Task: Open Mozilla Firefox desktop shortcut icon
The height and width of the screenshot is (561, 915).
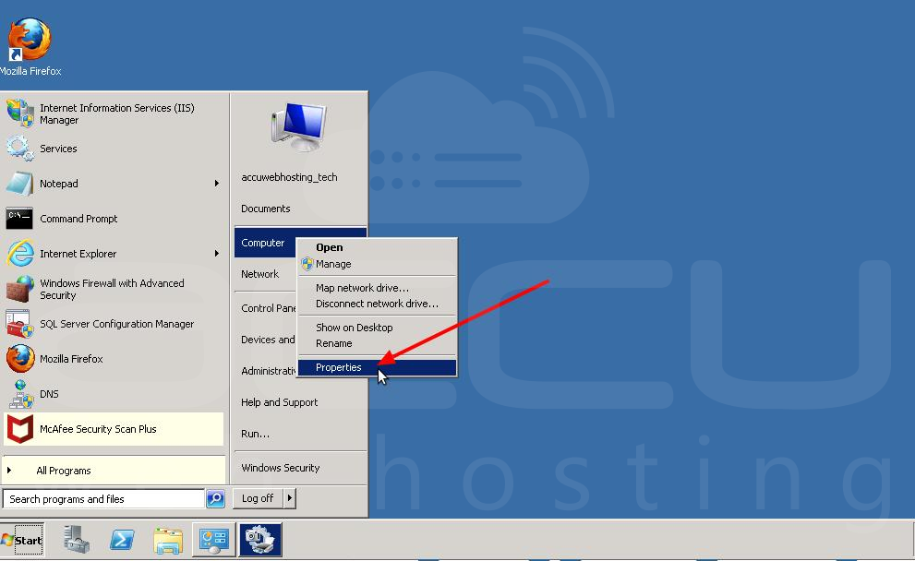Action: (x=30, y=39)
